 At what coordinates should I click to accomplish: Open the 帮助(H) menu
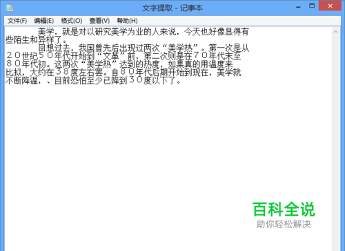tap(127, 21)
